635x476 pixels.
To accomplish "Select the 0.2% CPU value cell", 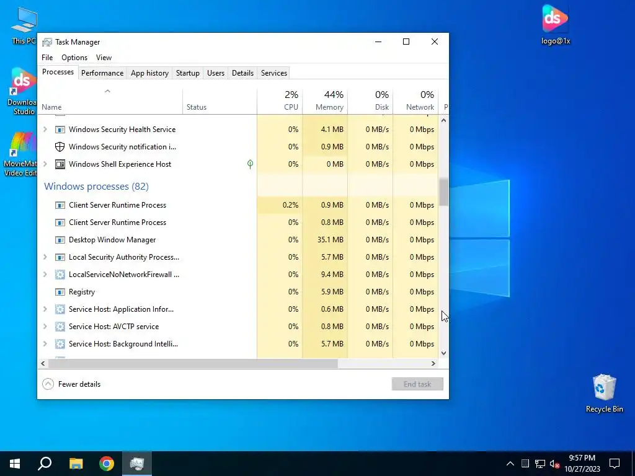I will (x=280, y=205).
